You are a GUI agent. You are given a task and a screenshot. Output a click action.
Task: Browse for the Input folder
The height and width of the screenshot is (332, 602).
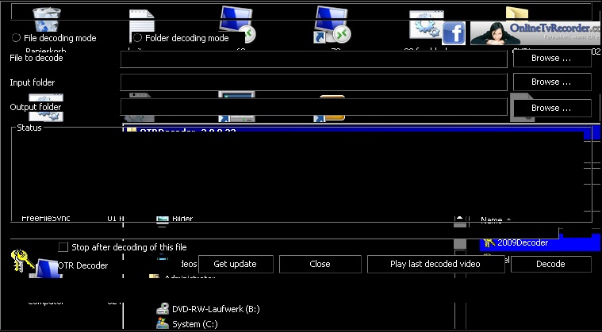tap(551, 82)
